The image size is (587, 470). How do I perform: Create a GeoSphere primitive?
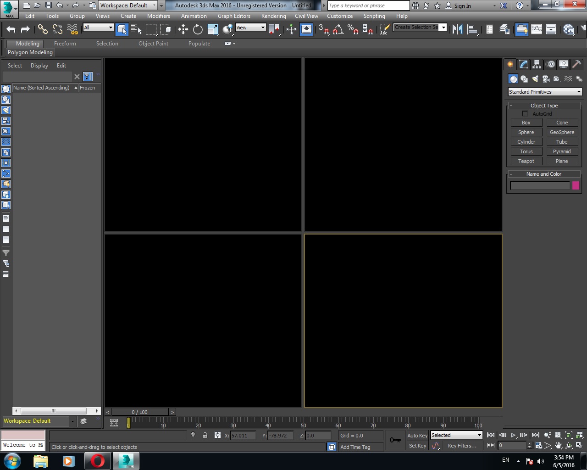click(562, 132)
